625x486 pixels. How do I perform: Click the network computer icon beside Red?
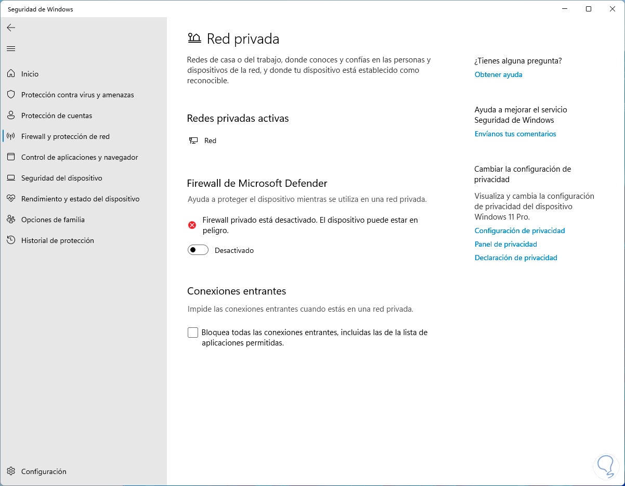click(193, 140)
